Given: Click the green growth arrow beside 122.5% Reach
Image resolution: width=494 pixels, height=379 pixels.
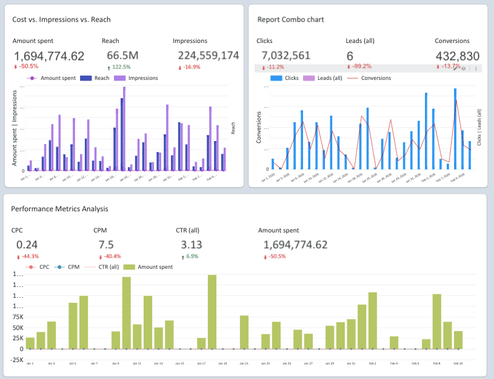Looking at the screenshot, I should coord(108,68).
